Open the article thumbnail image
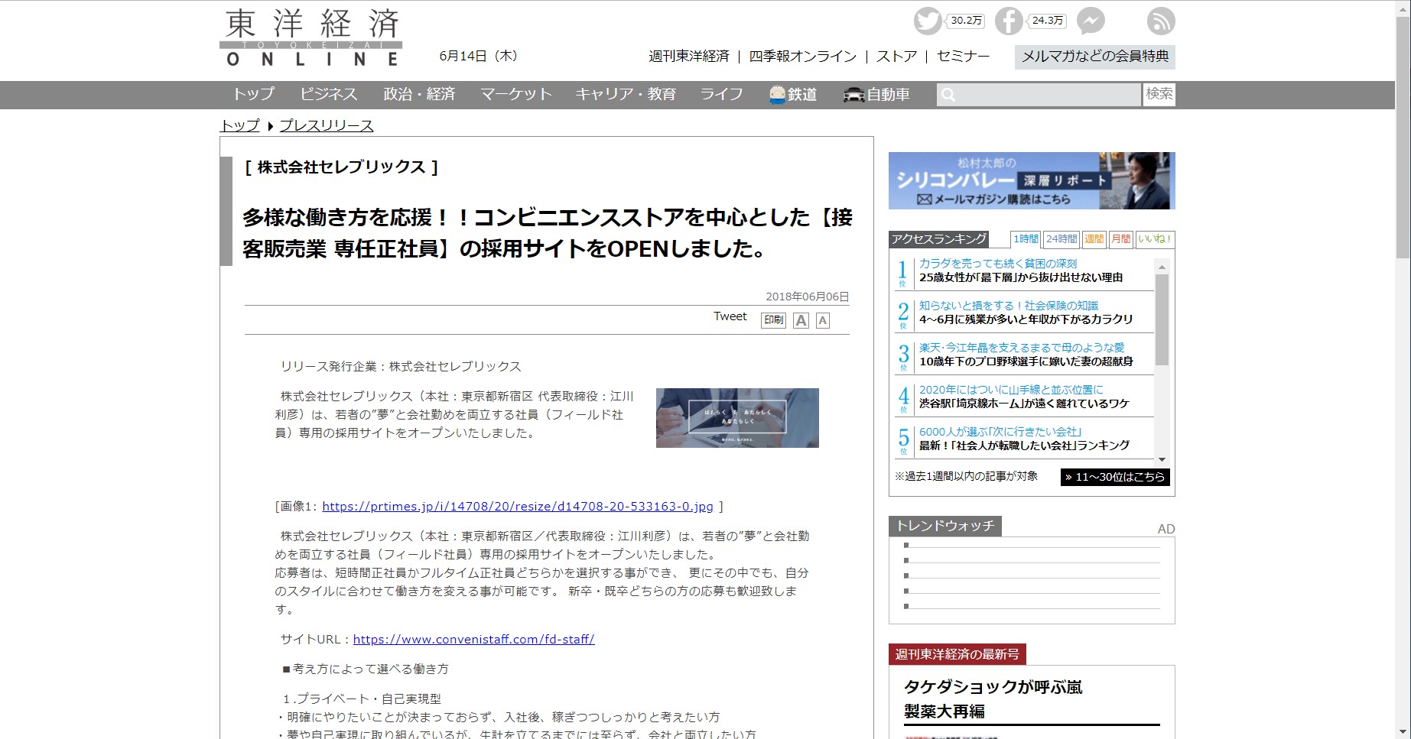1411x739 pixels. click(x=737, y=418)
